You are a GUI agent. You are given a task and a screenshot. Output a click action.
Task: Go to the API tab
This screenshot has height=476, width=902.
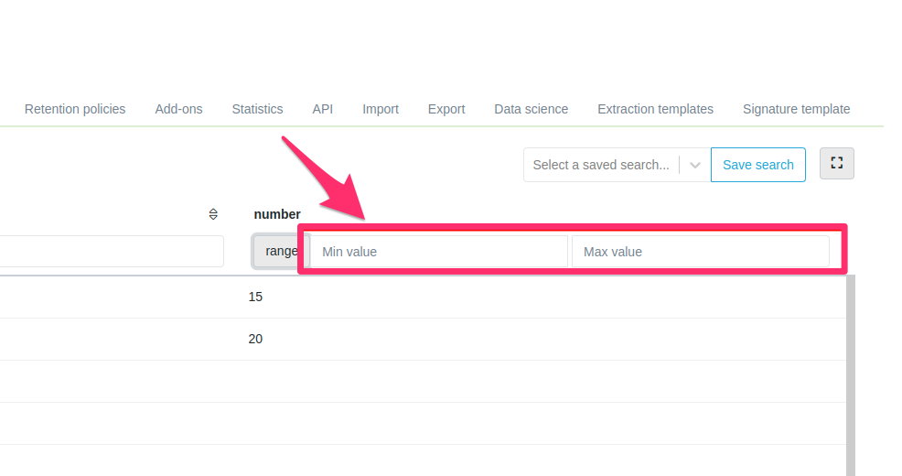coord(322,109)
